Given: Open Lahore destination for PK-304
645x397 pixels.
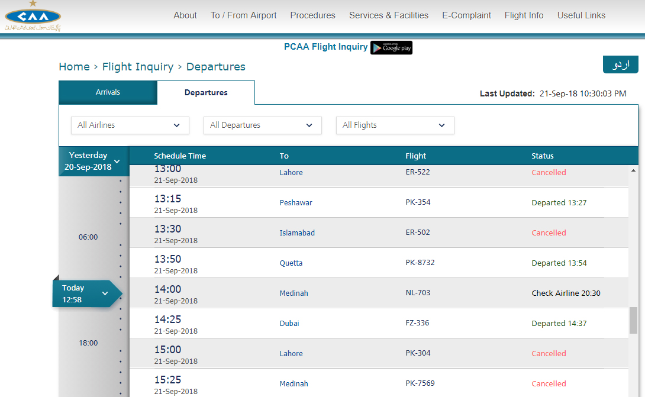Looking at the screenshot, I should pyautogui.click(x=291, y=353).
